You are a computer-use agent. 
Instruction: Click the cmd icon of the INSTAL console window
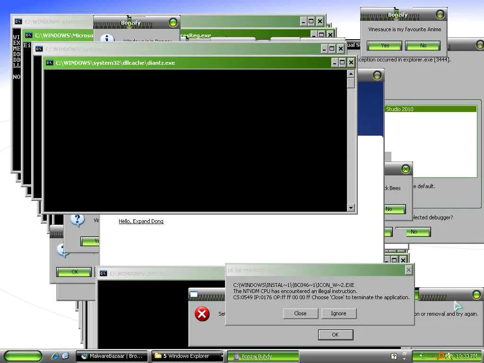[103, 273]
